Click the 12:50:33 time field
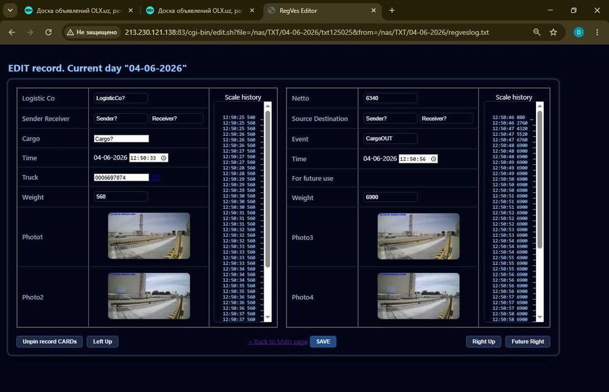The image size is (609, 392). [149, 158]
